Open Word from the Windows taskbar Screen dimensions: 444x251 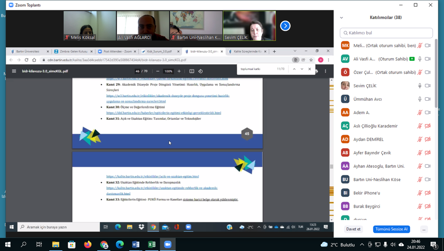tap(136, 244)
